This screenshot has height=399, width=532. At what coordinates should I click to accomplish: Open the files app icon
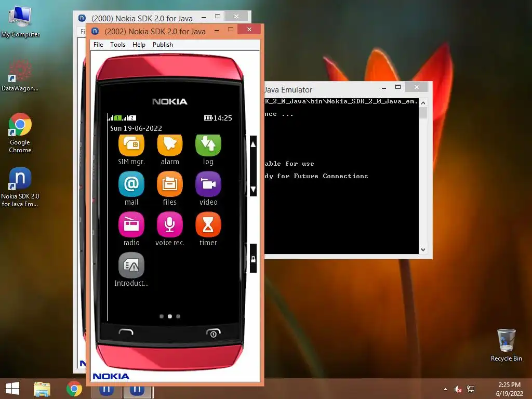click(170, 184)
